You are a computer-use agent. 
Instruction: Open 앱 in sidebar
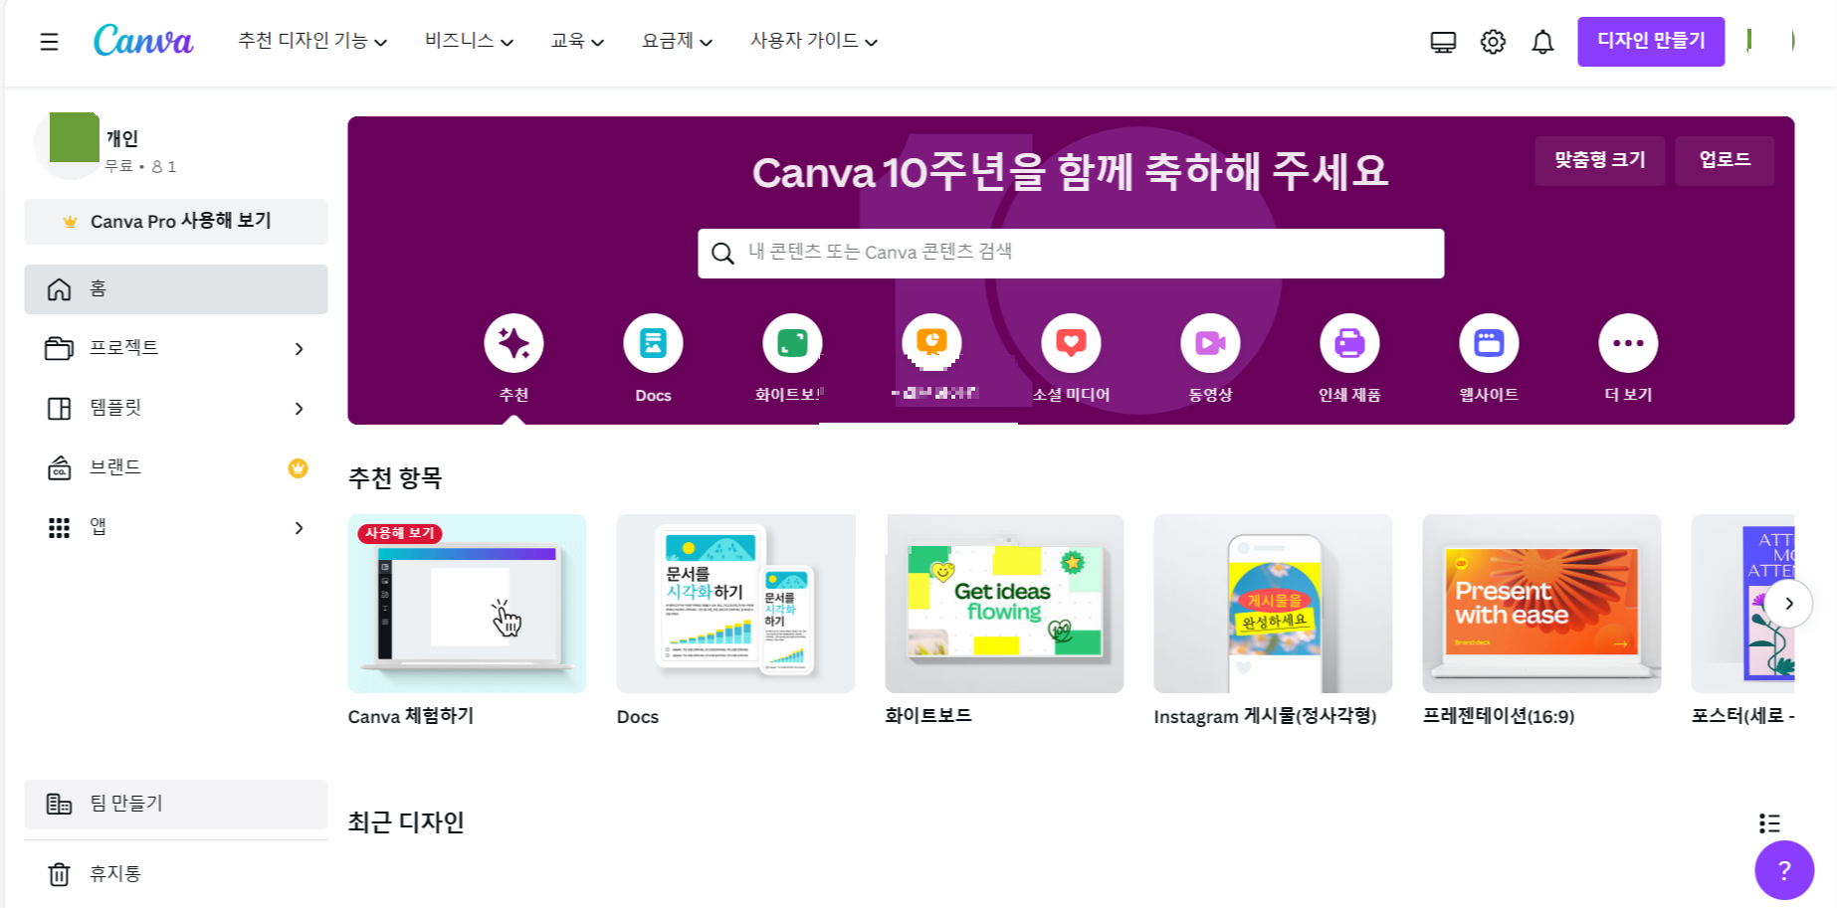tap(176, 527)
